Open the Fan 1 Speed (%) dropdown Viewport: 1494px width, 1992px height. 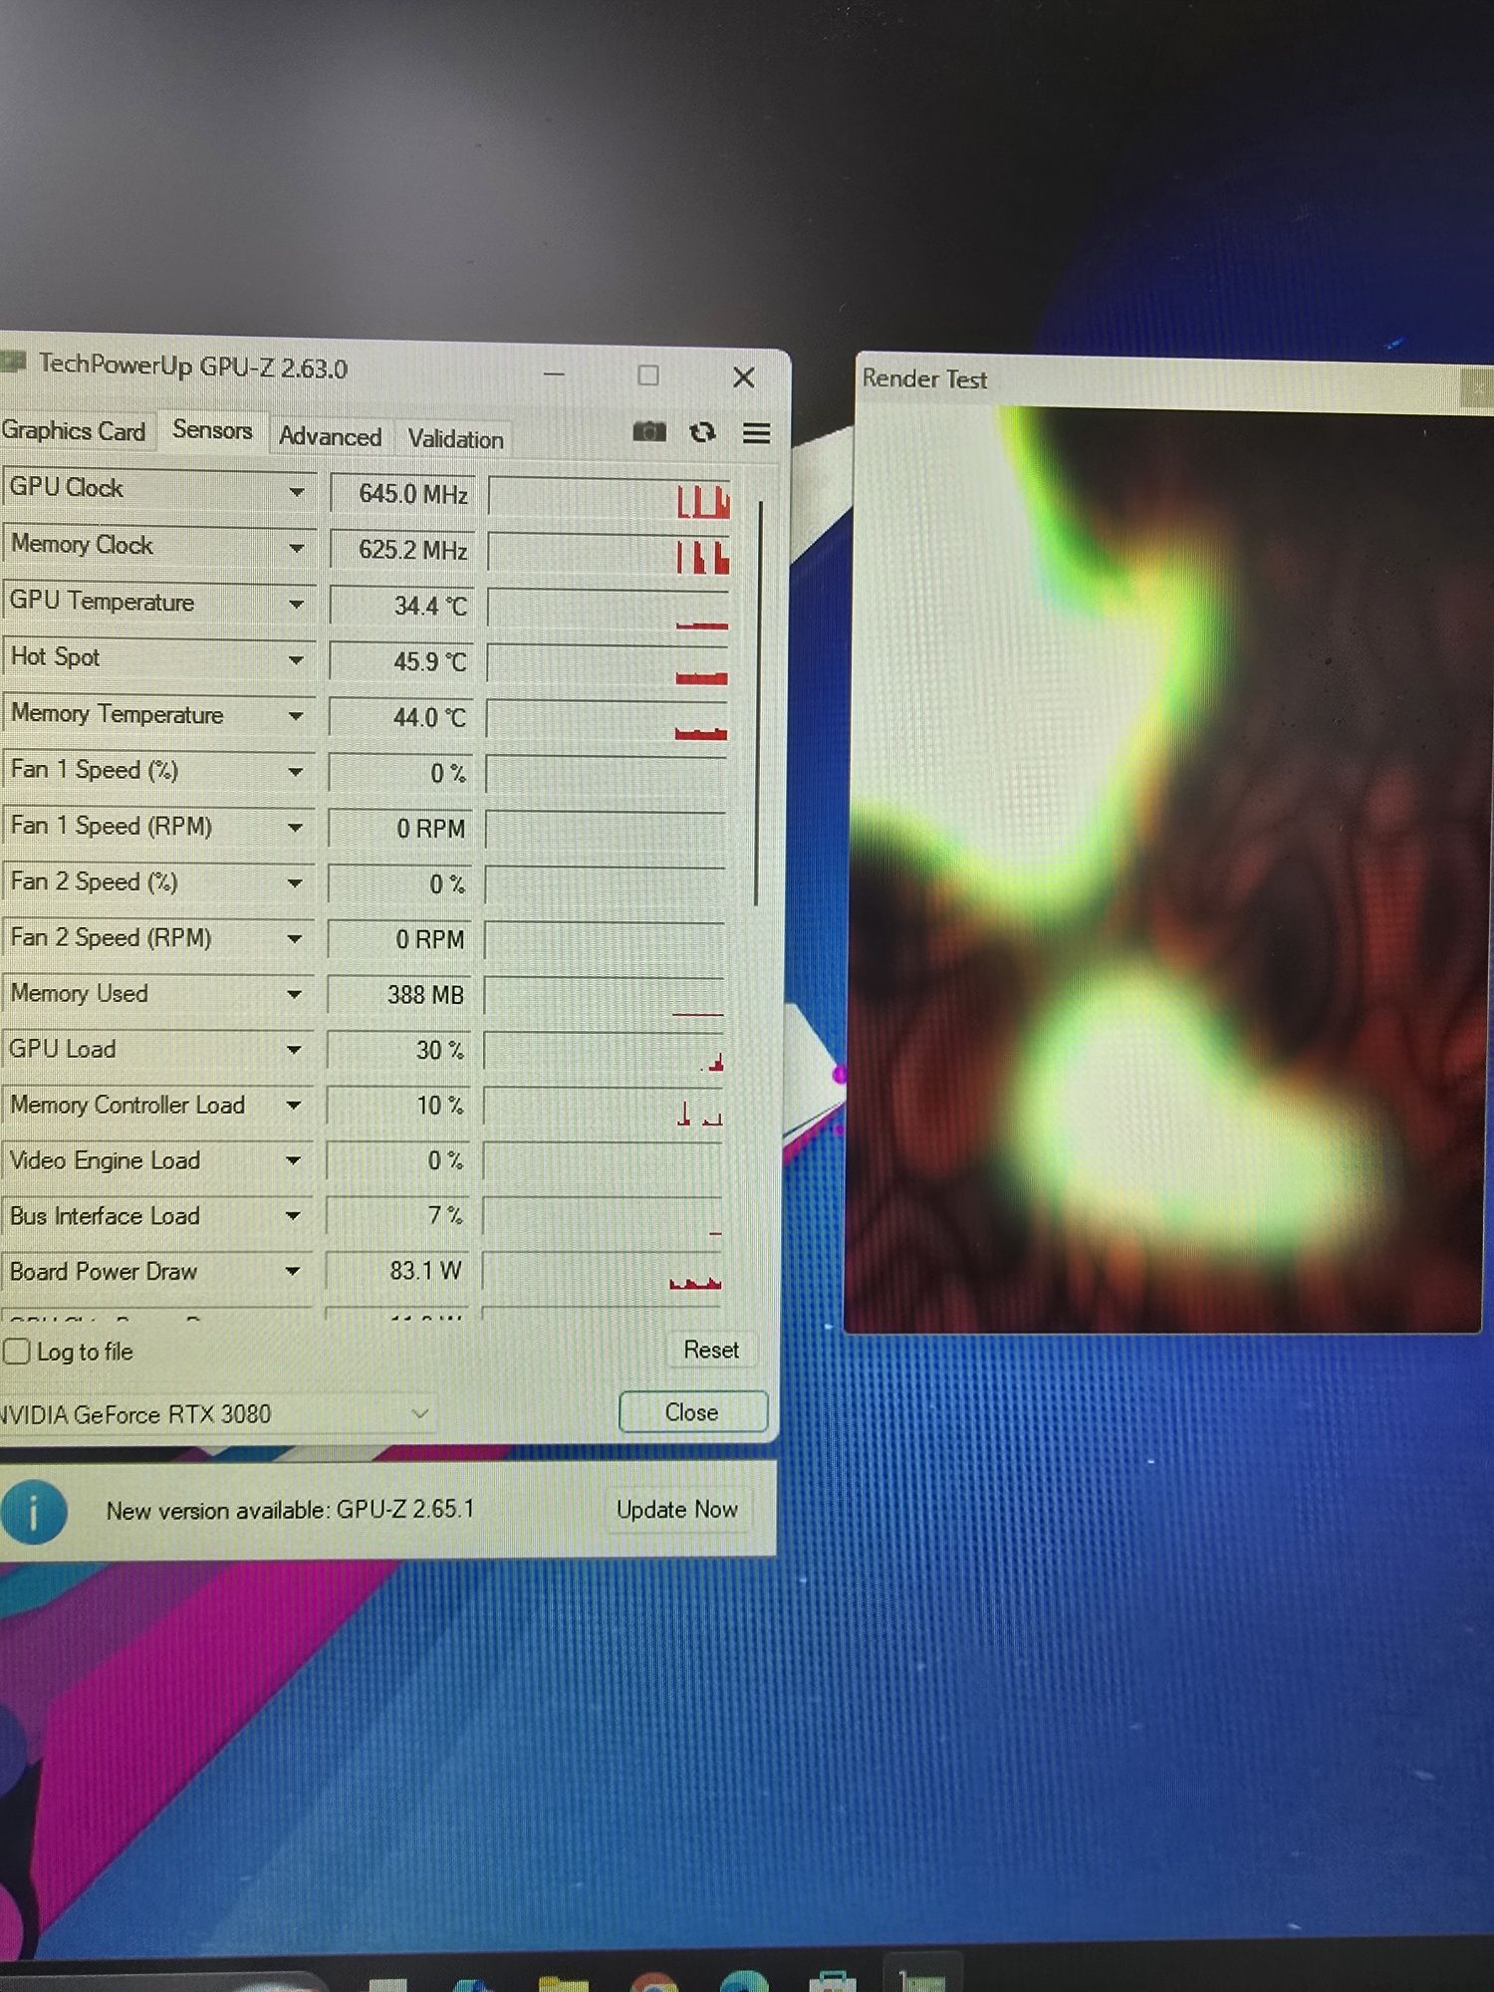point(295,771)
